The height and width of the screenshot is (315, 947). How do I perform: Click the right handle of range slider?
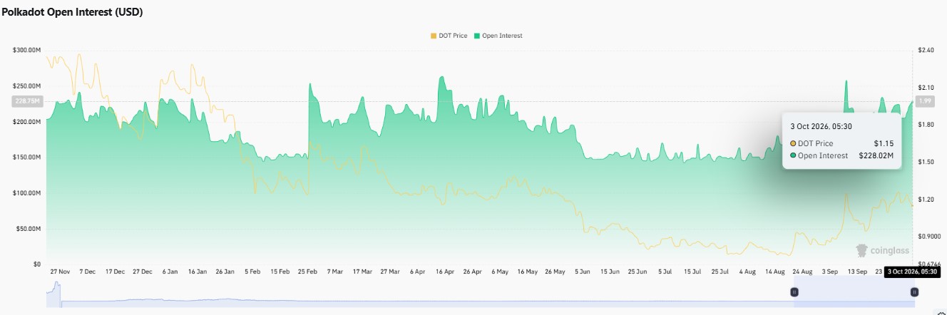914,292
